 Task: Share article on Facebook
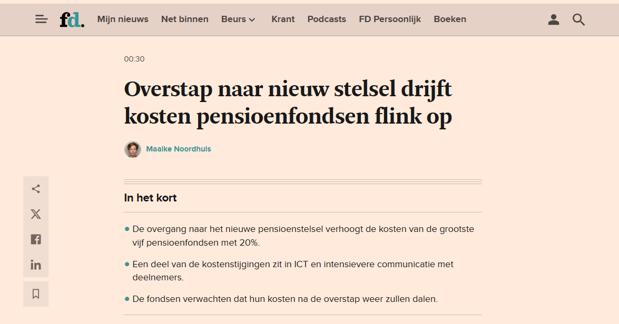36,239
